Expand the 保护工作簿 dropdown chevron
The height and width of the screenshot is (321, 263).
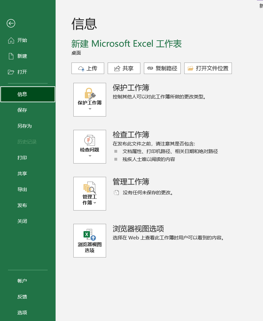tap(90, 109)
